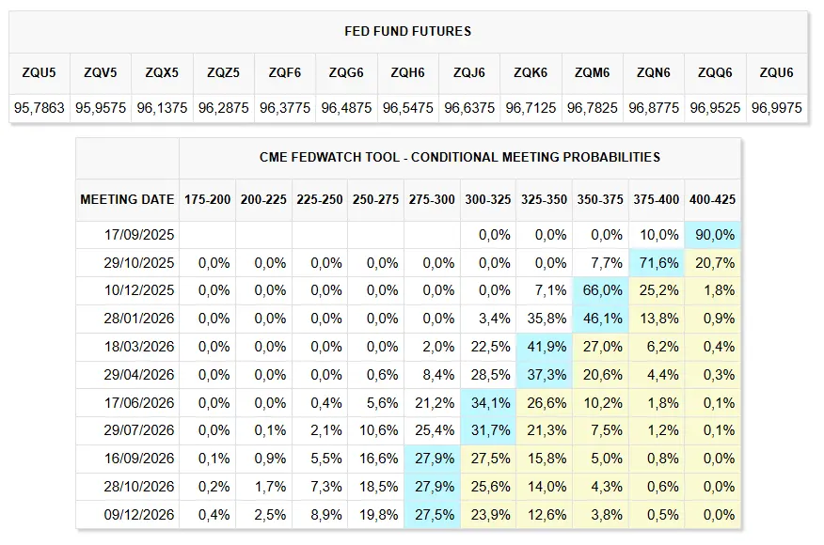Click the 95,7863 futures price cell
This screenshot has width=824, height=545.
pyautogui.click(x=40, y=108)
